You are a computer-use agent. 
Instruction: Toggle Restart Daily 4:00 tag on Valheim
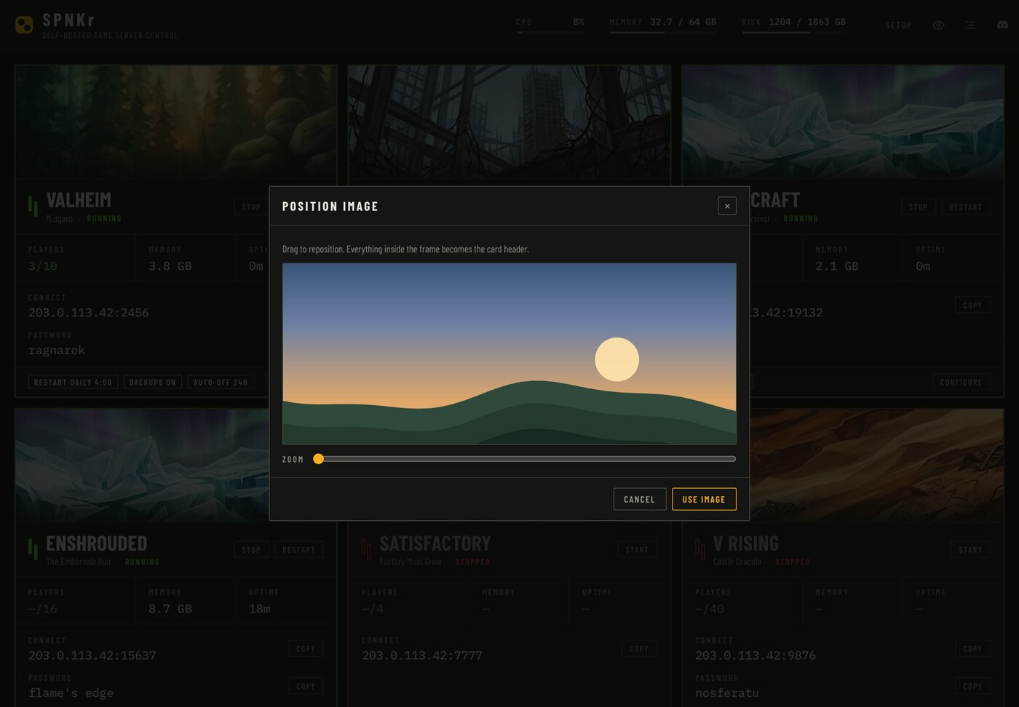[x=73, y=382]
